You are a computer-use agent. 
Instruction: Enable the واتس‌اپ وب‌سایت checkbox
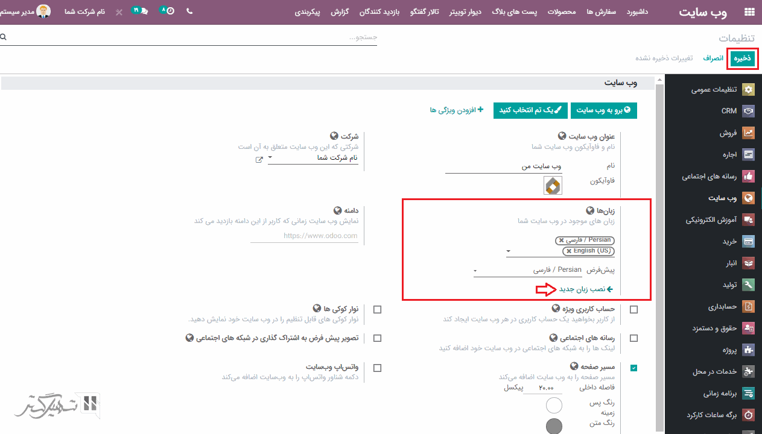378,368
